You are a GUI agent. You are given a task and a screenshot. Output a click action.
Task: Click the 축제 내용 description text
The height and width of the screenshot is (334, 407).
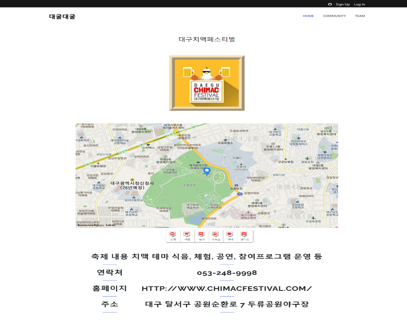point(207,257)
